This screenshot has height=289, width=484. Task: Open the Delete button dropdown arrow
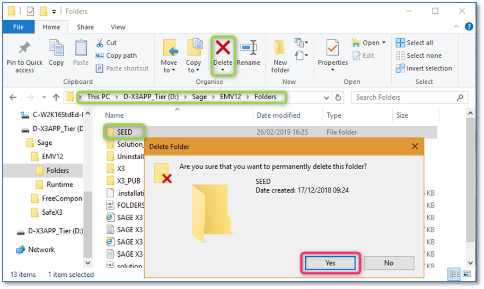(223, 70)
